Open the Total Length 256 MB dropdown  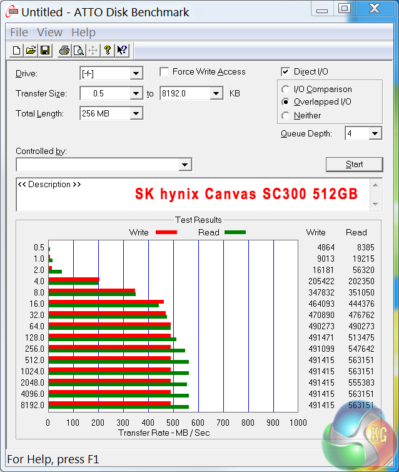136,113
